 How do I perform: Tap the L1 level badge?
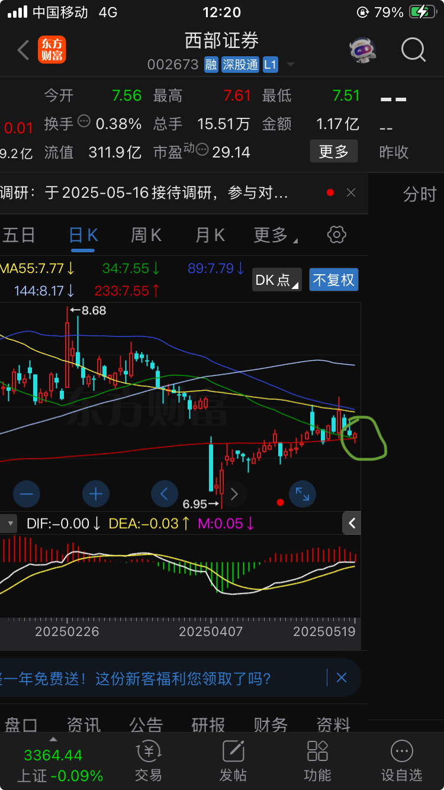[270, 65]
